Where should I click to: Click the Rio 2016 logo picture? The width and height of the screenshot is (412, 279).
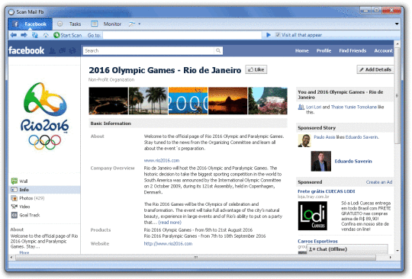pos(45,116)
